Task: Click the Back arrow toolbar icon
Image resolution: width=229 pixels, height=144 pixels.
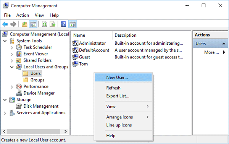Action: 5,24
